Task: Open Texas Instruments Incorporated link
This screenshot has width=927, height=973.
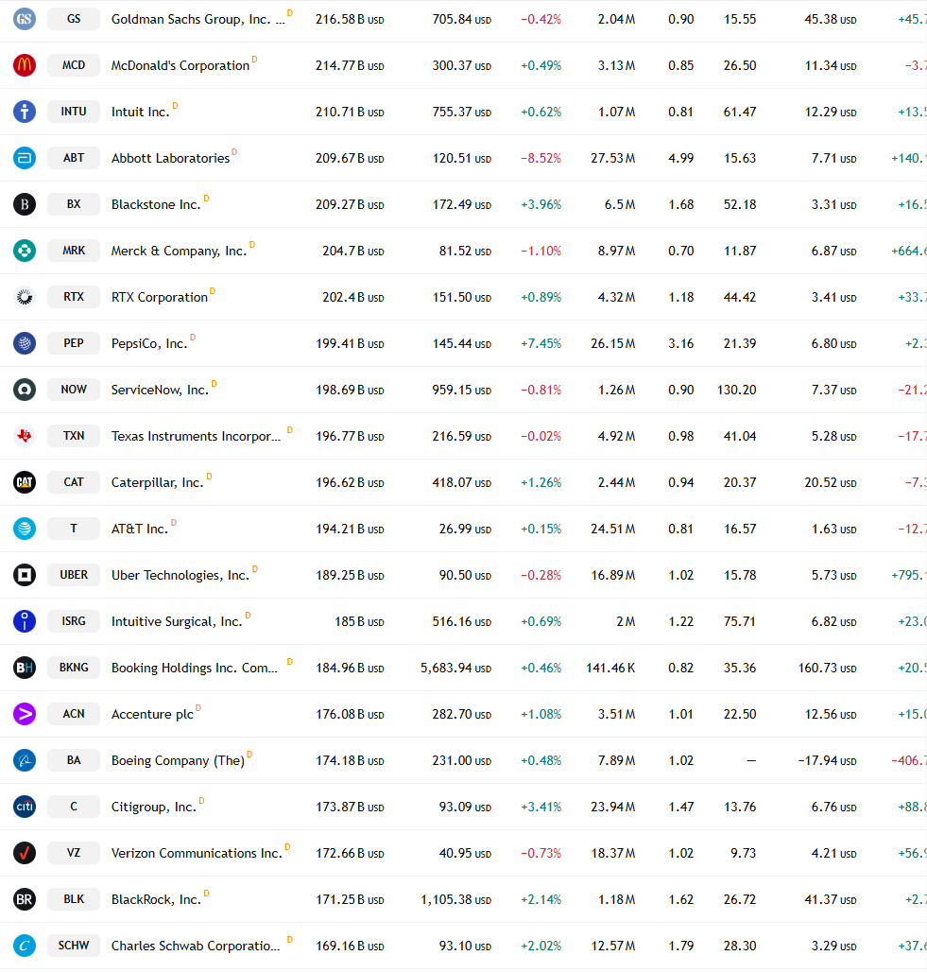Action: tap(196, 436)
